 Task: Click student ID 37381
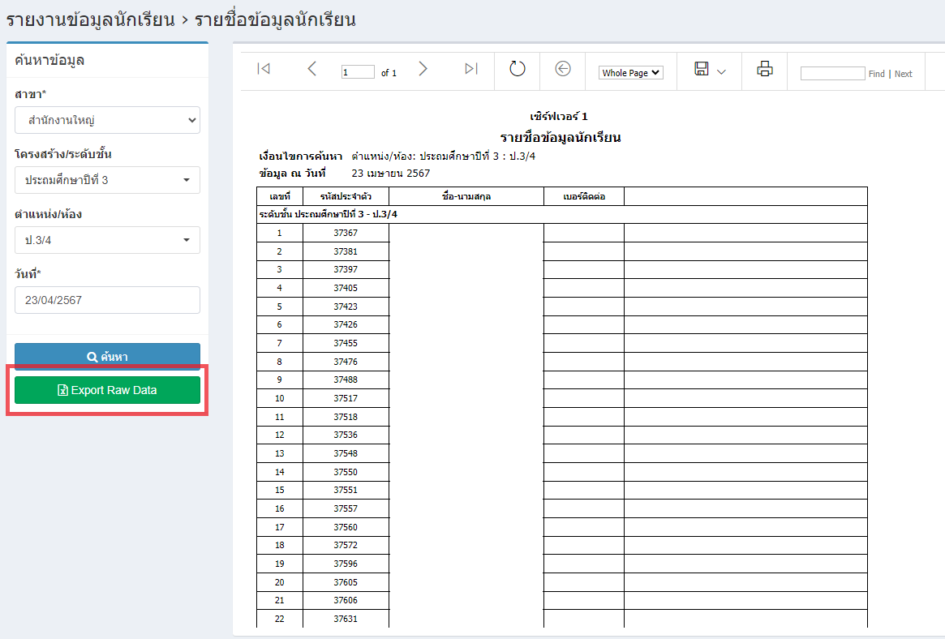click(x=346, y=251)
